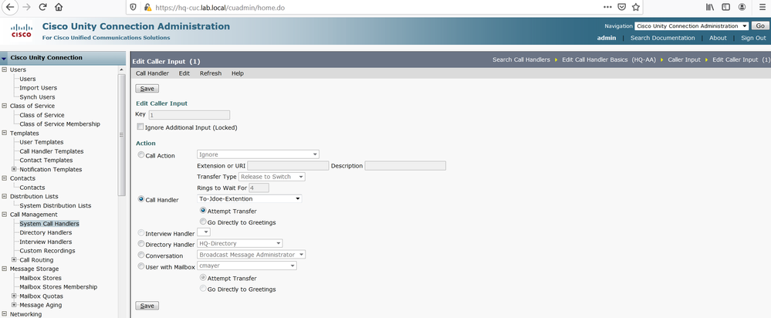Open the Navigation dropdown
The height and width of the screenshot is (318, 771).
[x=692, y=26]
